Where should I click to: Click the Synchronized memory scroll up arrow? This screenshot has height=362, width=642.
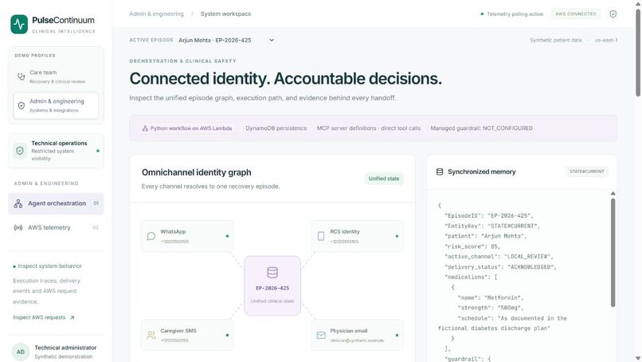[x=613, y=194]
